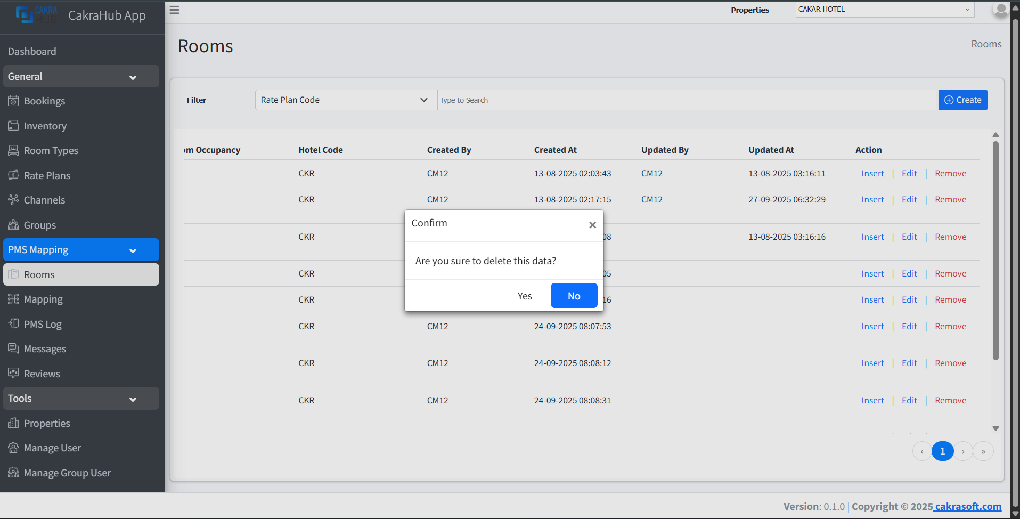Click the Bookings sidebar icon

[13, 101]
